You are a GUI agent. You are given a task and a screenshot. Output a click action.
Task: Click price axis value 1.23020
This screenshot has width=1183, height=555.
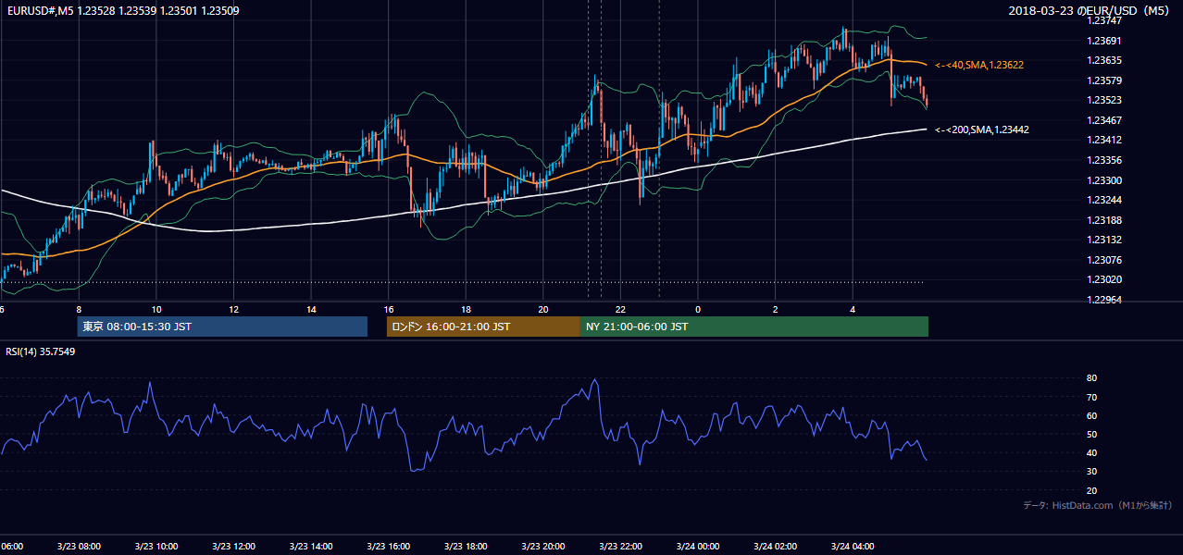coord(1103,279)
